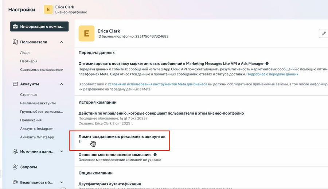The height and width of the screenshot is (189, 328).
Task: Expand the Источники данных section chevron
Action: [62, 151]
